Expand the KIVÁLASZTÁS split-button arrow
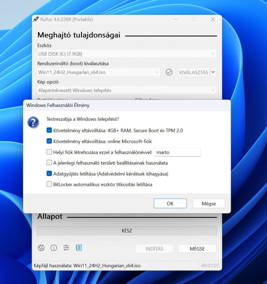 point(213,72)
